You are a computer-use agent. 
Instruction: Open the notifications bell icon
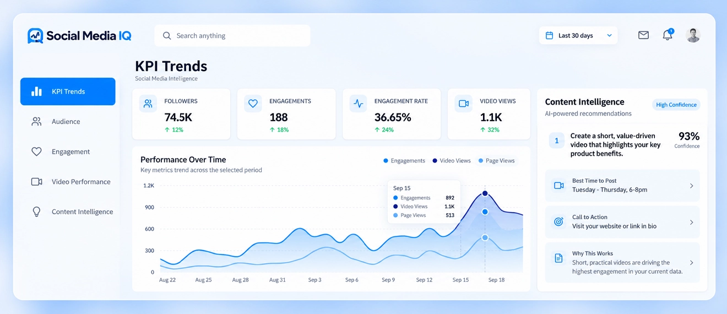pos(668,35)
